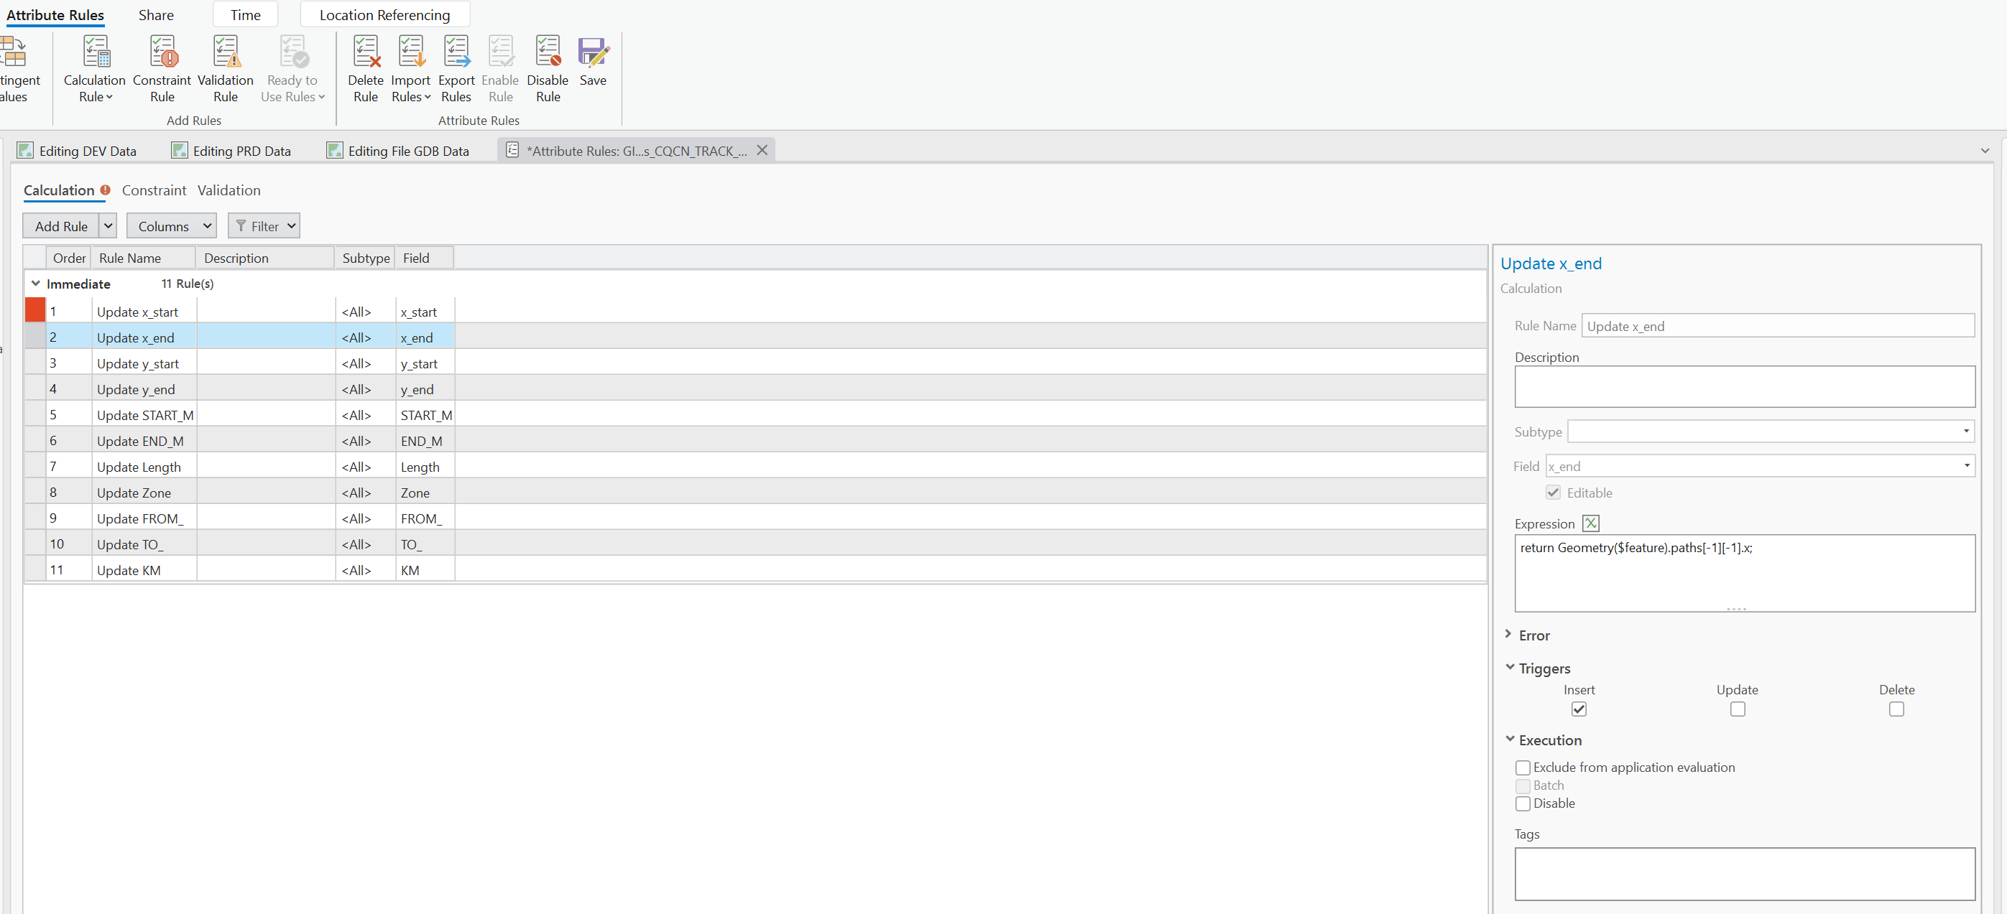The image size is (2007, 914).
Task: Toggle the Update trigger checkbox
Action: click(1737, 709)
